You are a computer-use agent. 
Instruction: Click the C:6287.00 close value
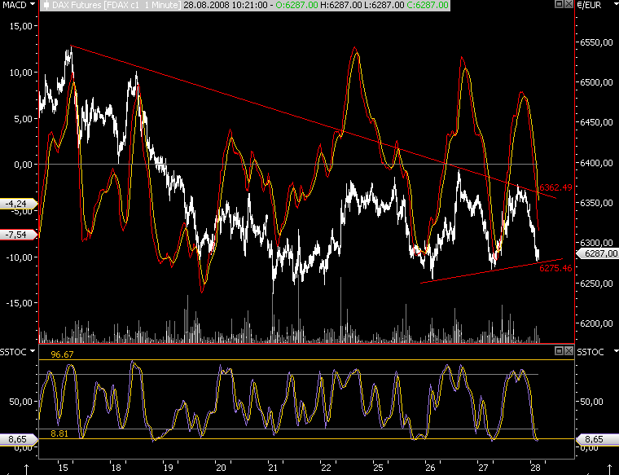coord(427,5)
